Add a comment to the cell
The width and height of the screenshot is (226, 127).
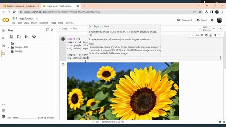(x=202, y=35)
